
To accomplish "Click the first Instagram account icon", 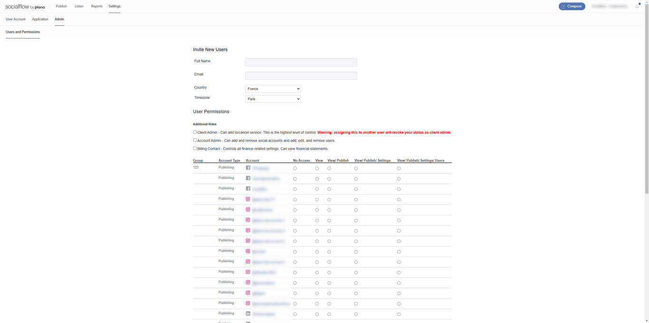I will pos(248,199).
